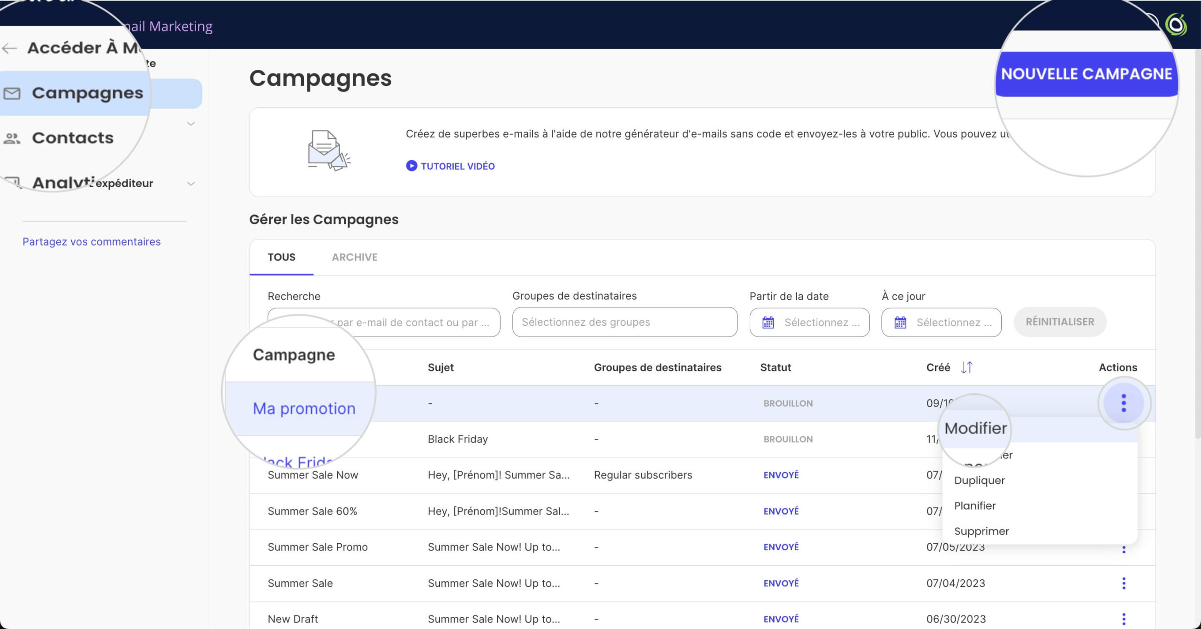Open the Partir de la date picker
This screenshot has height=629, width=1201.
point(809,322)
